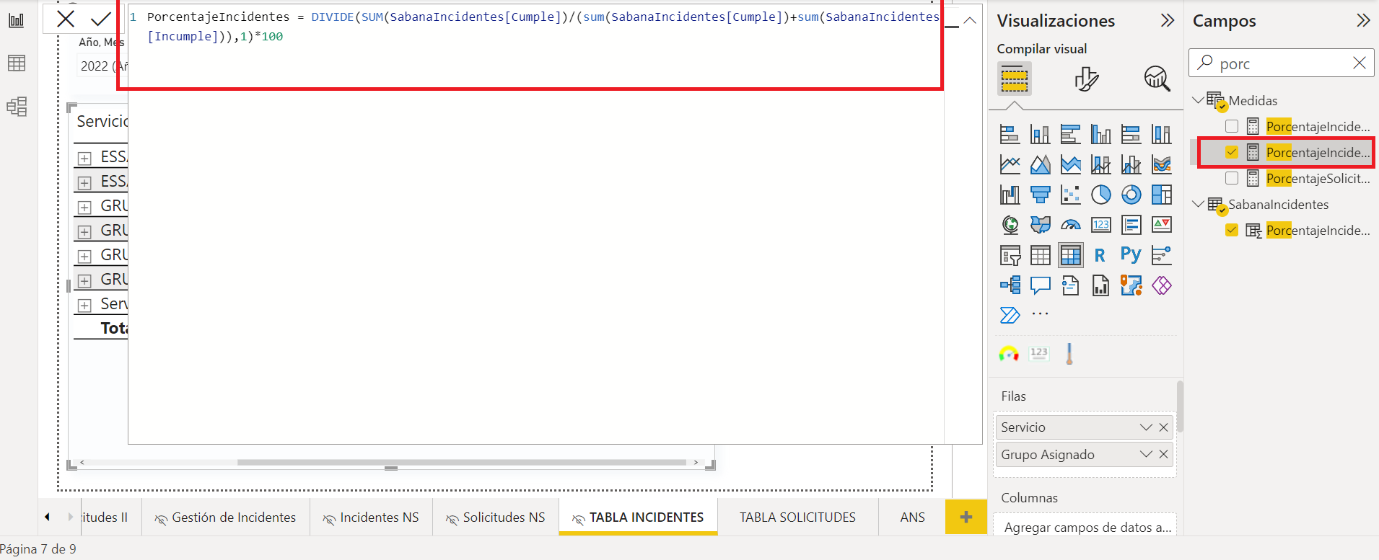Select the ribbon chart visual
The width and height of the screenshot is (1379, 560).
tap(1161, 164)
